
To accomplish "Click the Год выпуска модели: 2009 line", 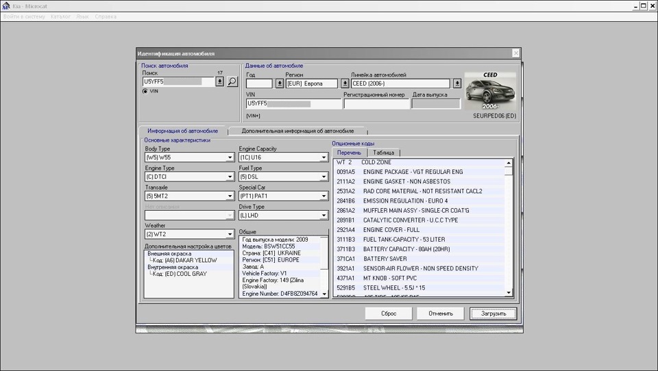I will point(276,240).
